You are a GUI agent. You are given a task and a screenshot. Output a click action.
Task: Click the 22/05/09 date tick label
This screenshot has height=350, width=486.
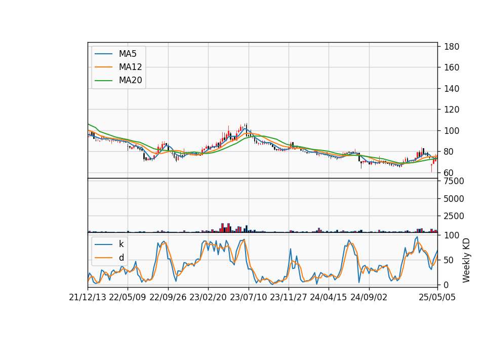128,298
